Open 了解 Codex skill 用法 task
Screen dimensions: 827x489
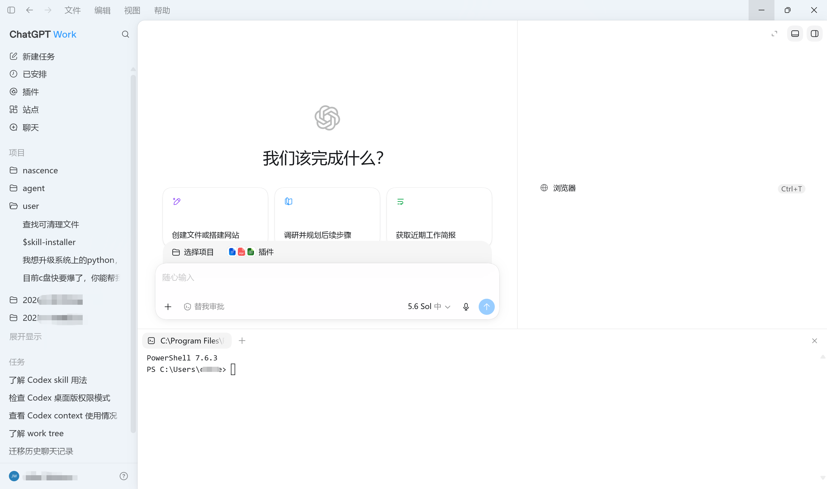point(48,380)
